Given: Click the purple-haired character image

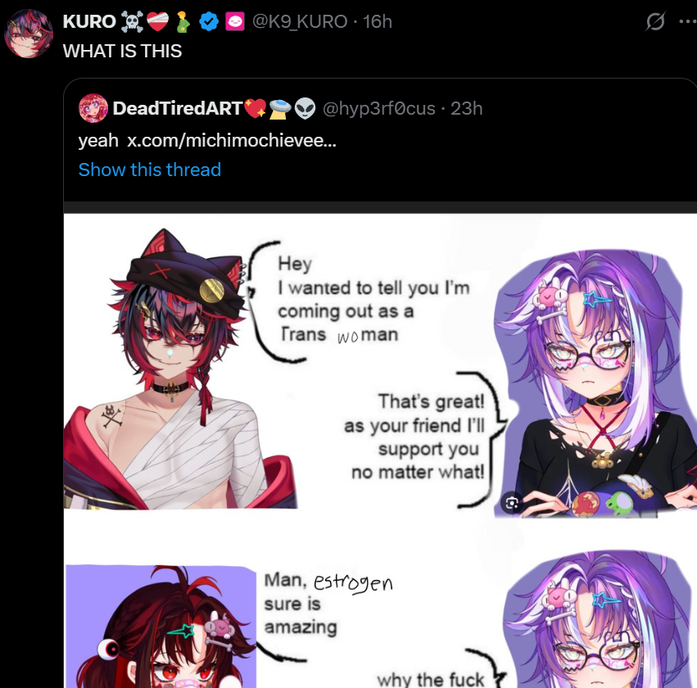Looking at the screenshot, I should [595, 383].
